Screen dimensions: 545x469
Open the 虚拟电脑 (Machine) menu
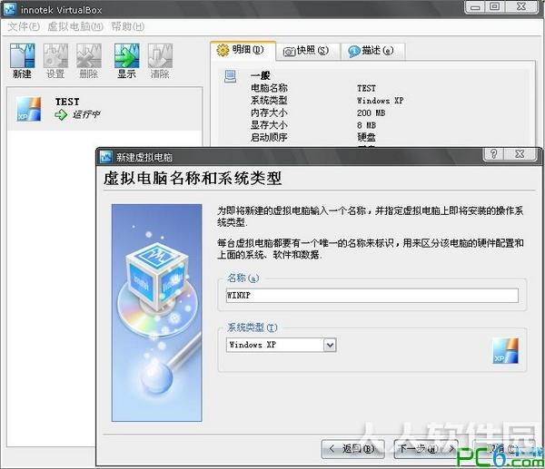pyautogui.click(x=75, y=26)
